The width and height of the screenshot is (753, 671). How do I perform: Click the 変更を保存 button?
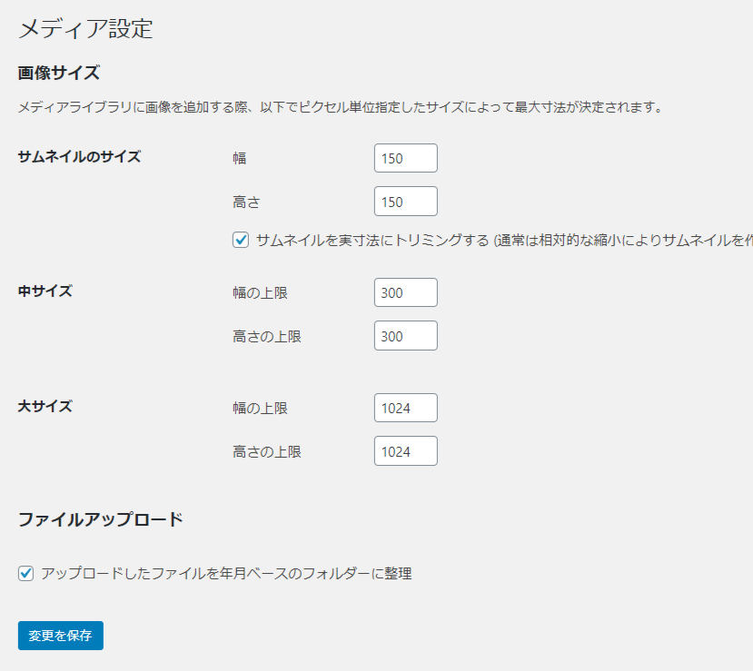[60, 636]
